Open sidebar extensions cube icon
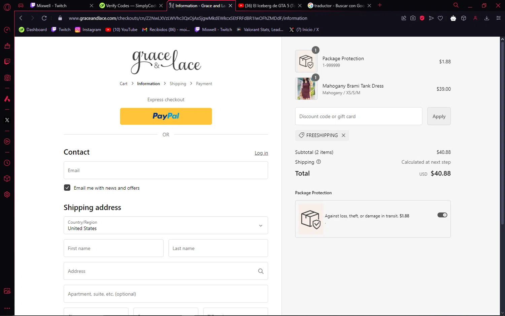Screen dimensions: 505x316 click(x=7, y=179)
